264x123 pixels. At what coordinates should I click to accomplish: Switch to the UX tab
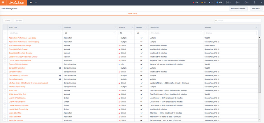tap(36, 3)
